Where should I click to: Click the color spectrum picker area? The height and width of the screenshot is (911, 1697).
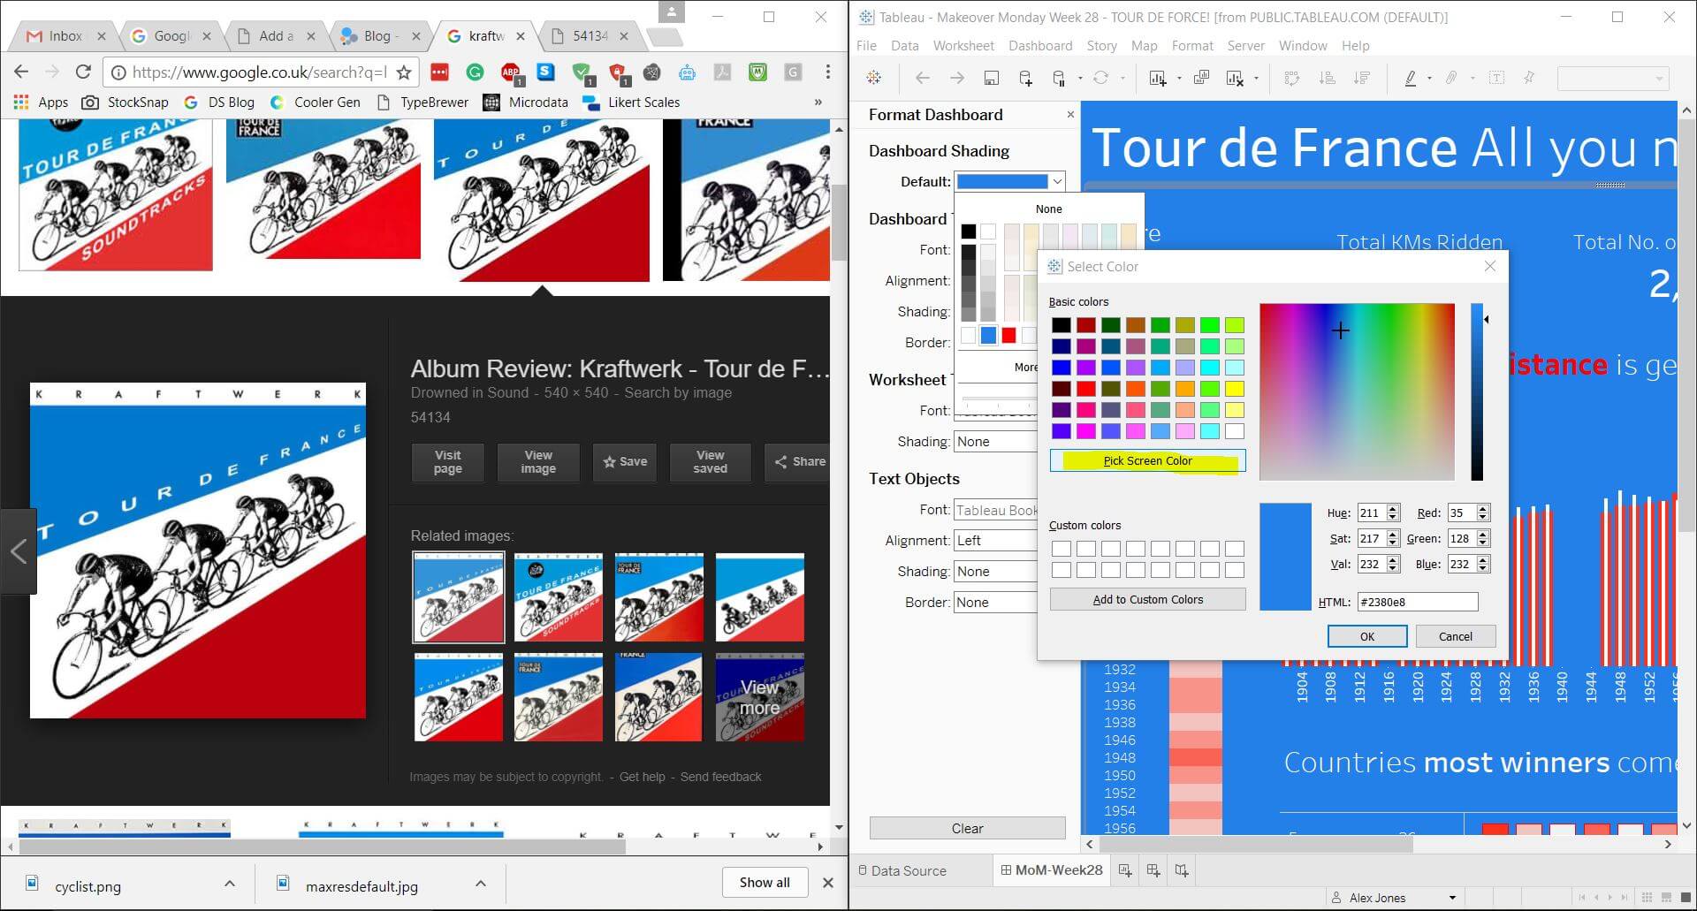tap(1357, 391)
